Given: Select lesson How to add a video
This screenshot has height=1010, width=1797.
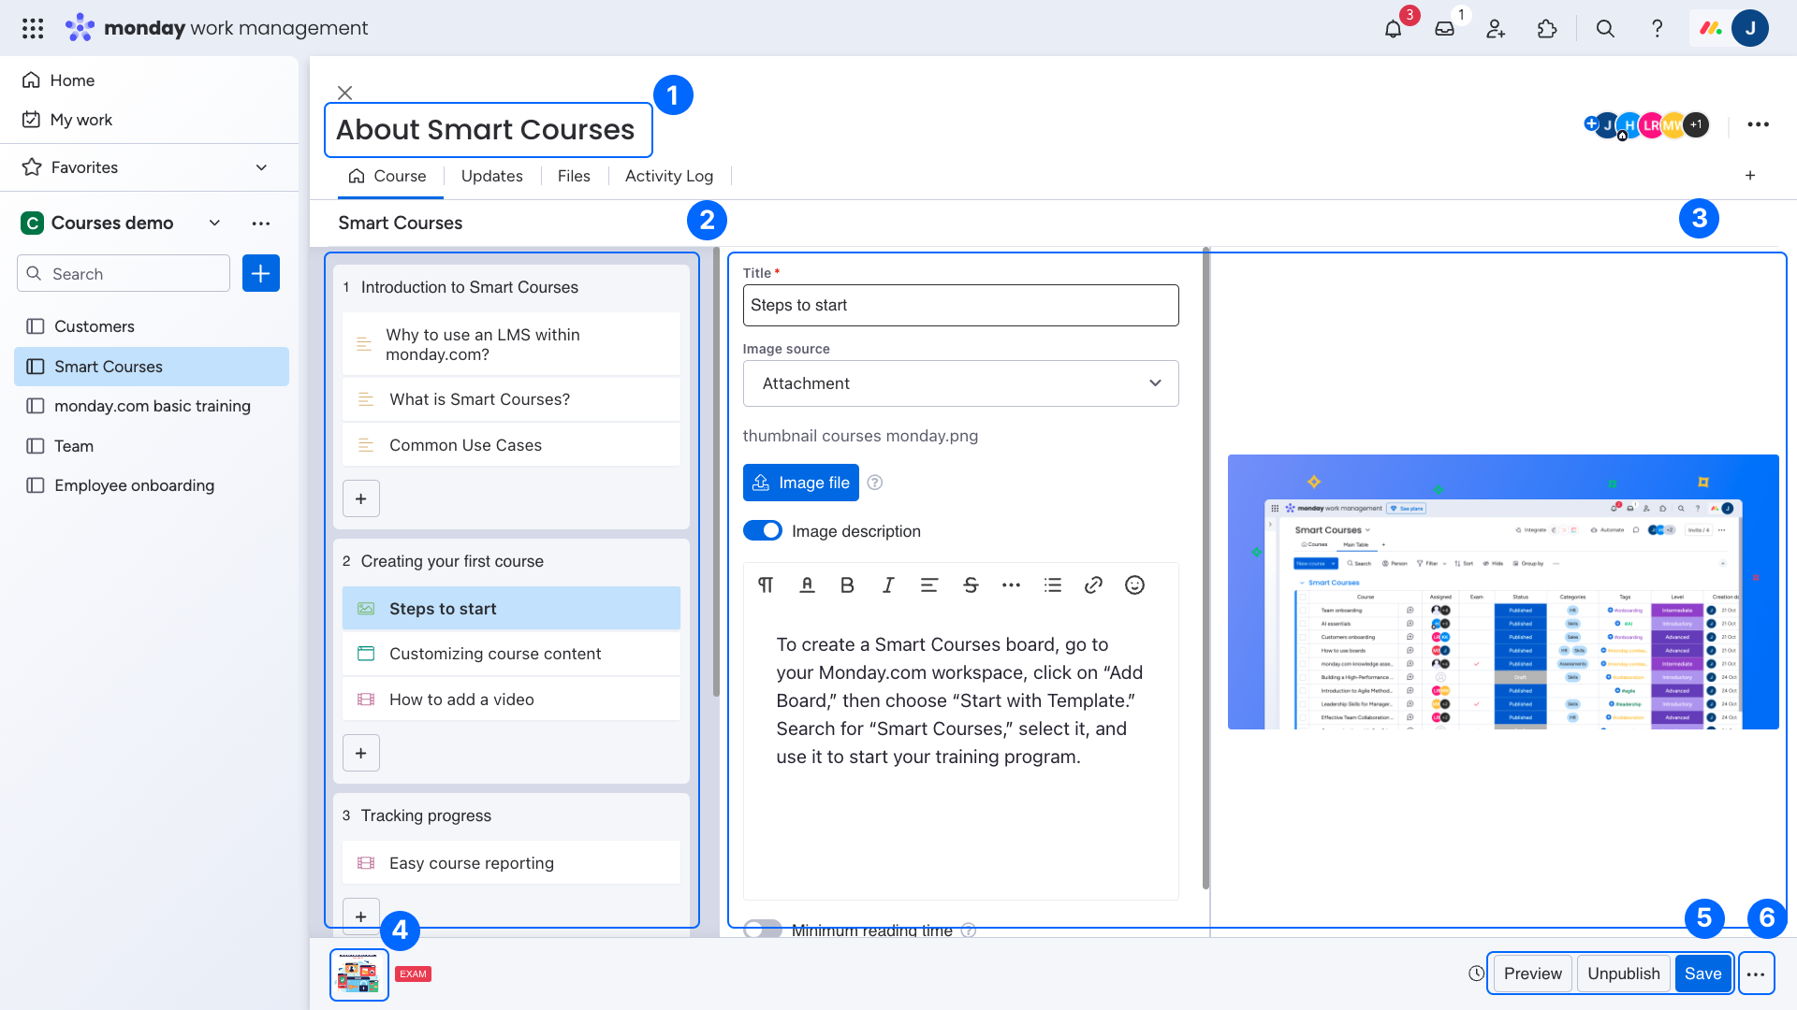Looking at the screenshot, I should [x=511, y=700].
